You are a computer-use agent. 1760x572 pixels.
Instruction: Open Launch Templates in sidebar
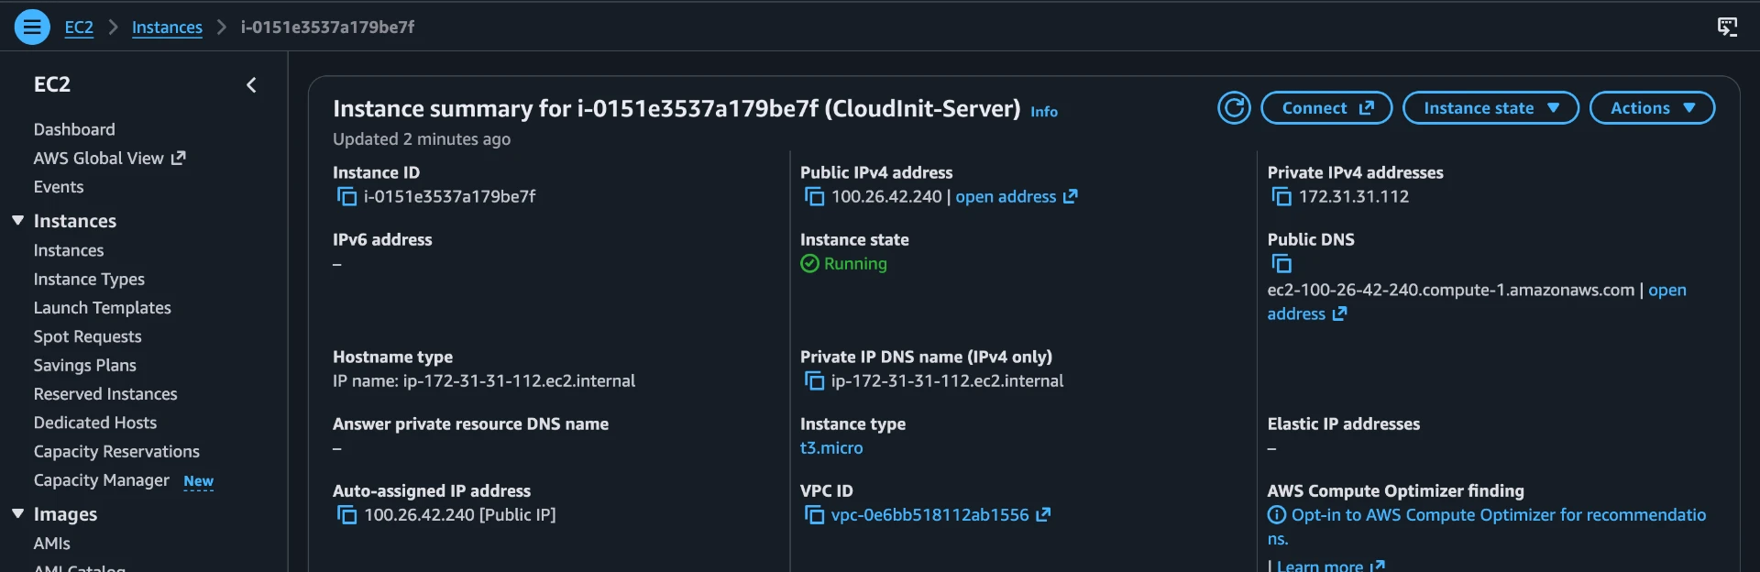pyautogui.click(x=103, y=308)
